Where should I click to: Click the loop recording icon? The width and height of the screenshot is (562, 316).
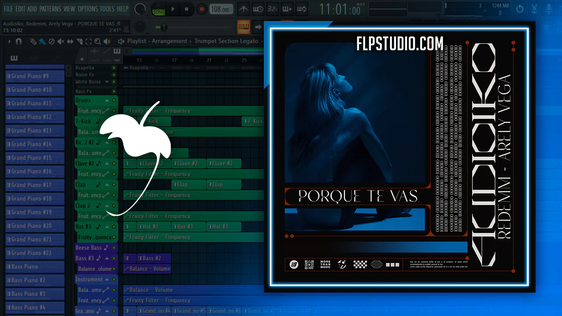301,9
